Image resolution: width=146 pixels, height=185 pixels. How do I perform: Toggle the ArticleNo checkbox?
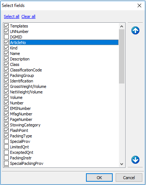[6, 42]
